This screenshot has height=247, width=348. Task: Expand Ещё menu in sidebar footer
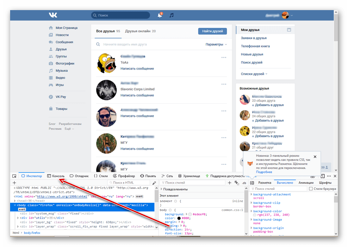pyautogui.click(x=69, y=129)
